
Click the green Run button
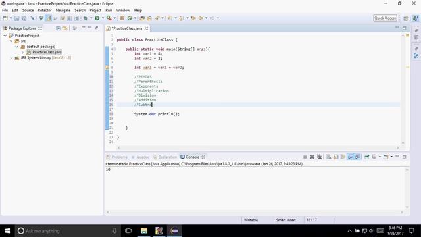click(x=97, y=18)
